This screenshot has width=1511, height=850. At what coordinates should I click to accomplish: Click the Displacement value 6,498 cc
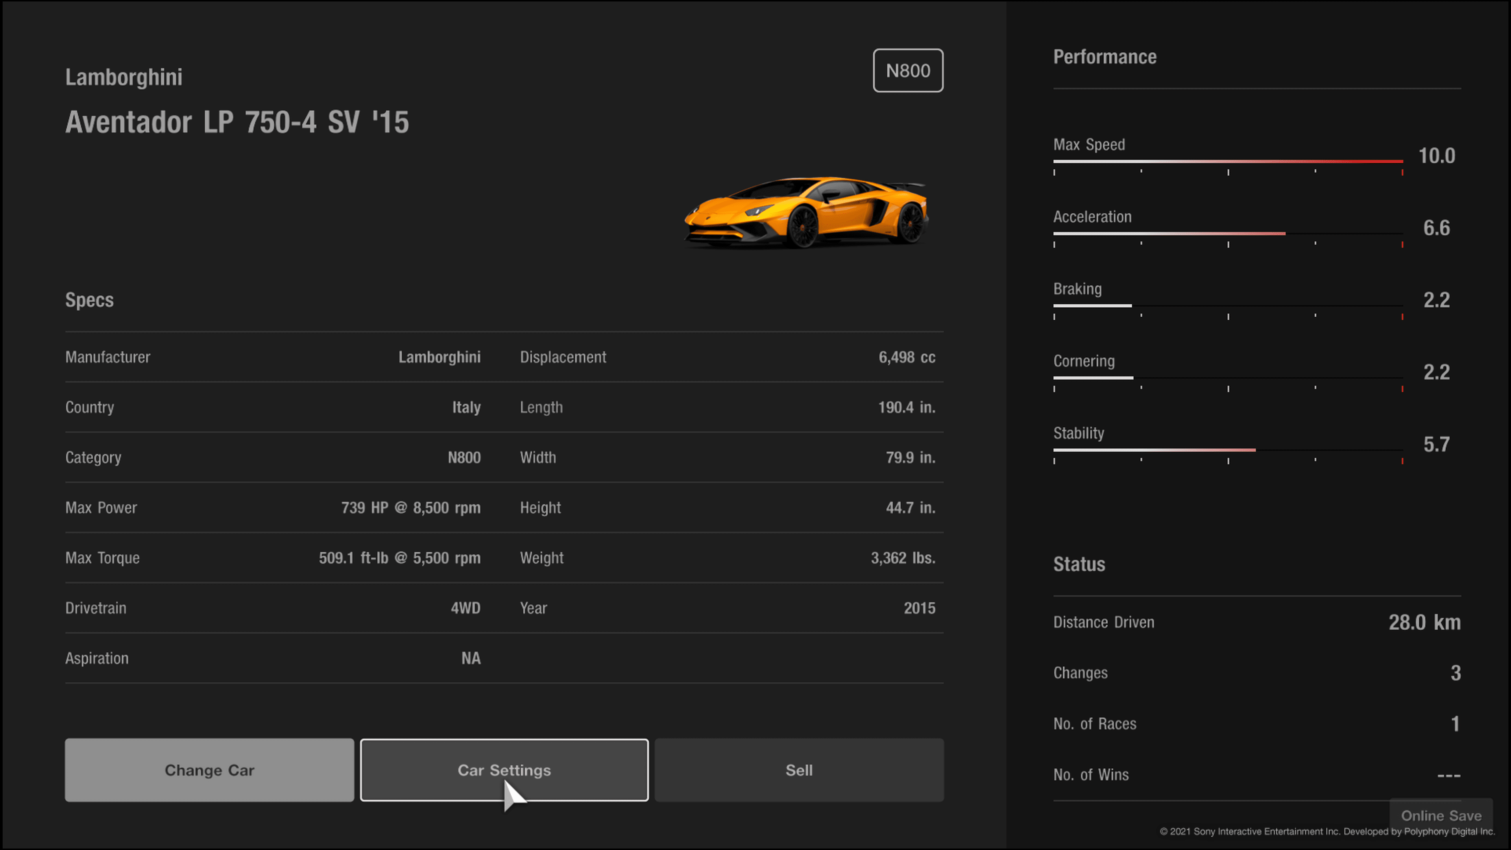(x=907, y=357)
